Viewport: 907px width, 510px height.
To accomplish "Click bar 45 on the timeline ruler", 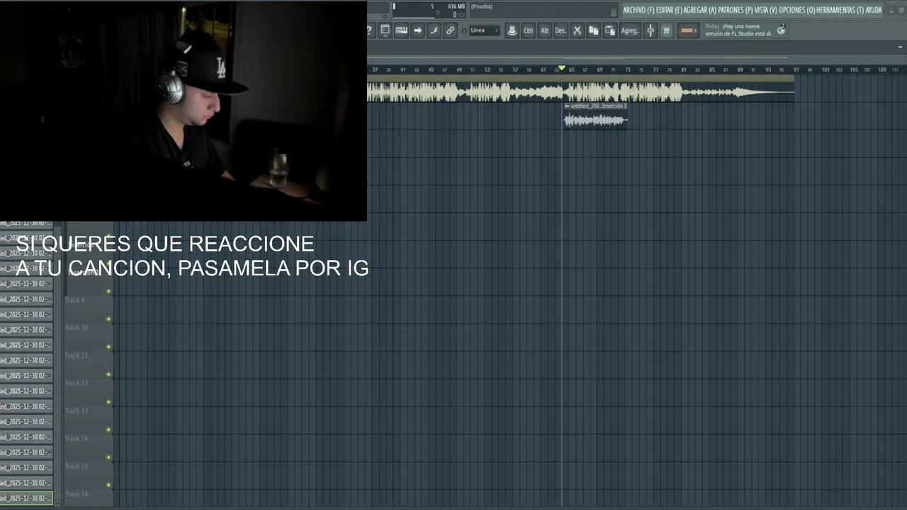I will tap(431, 69).
